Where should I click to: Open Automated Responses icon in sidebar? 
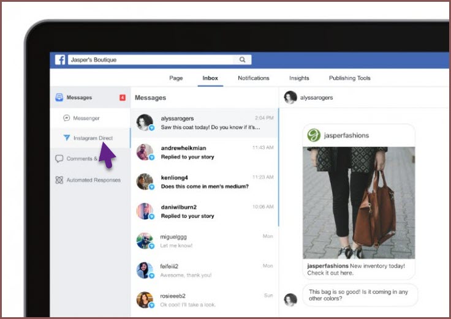tap(59, 180)
